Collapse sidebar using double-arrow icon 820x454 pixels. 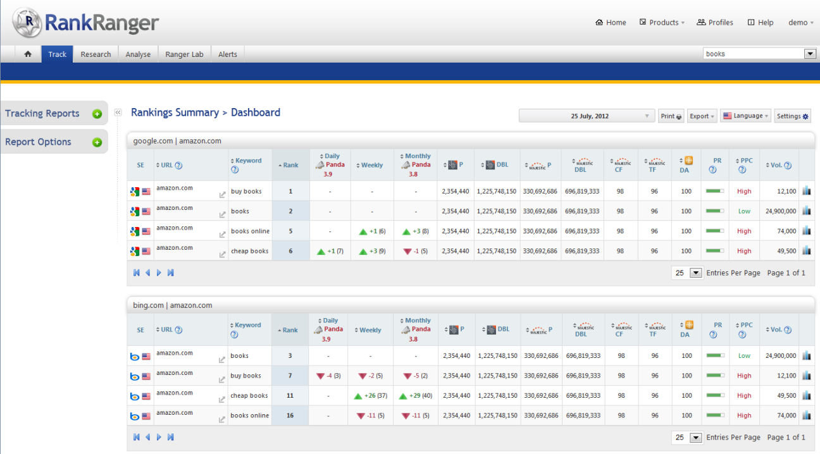click(118, 113)
